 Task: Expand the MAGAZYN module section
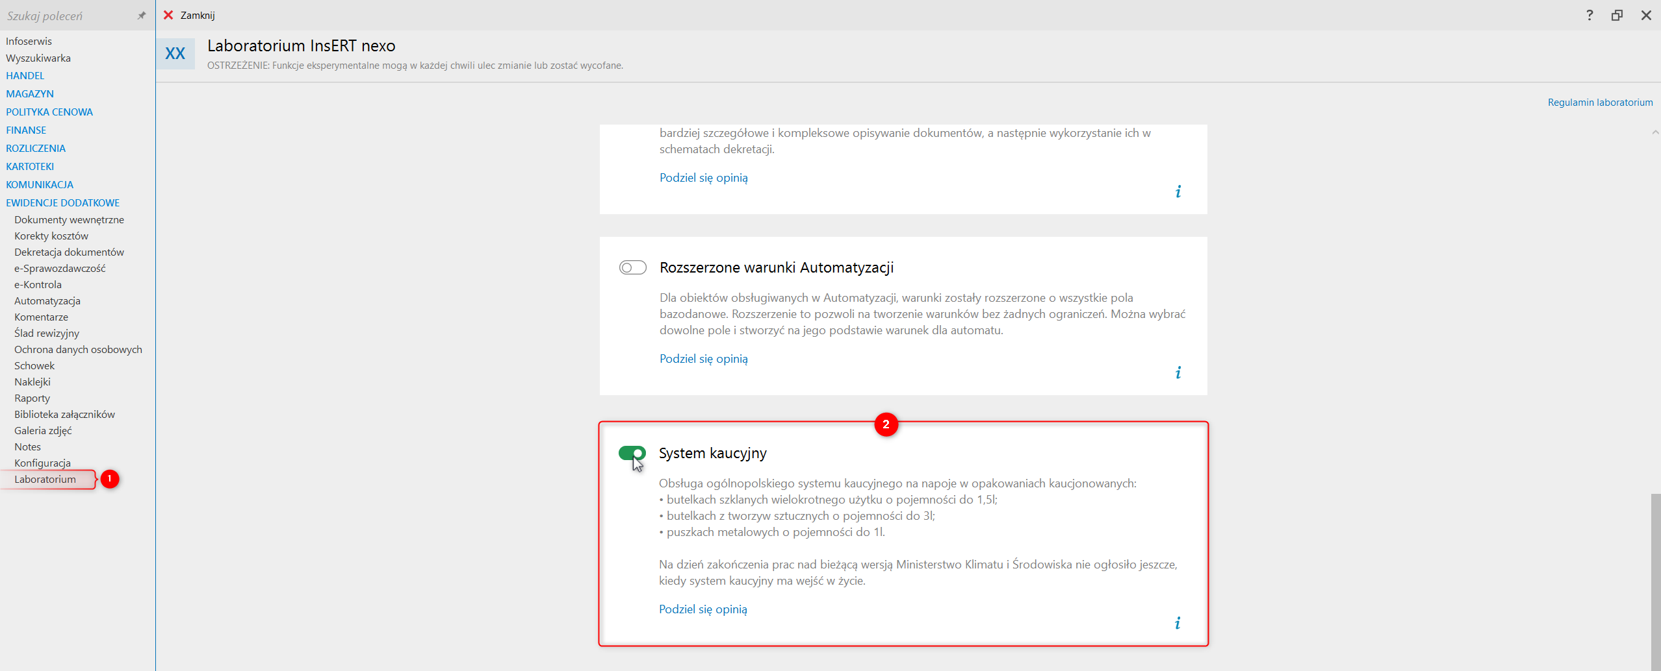[30, 93]
